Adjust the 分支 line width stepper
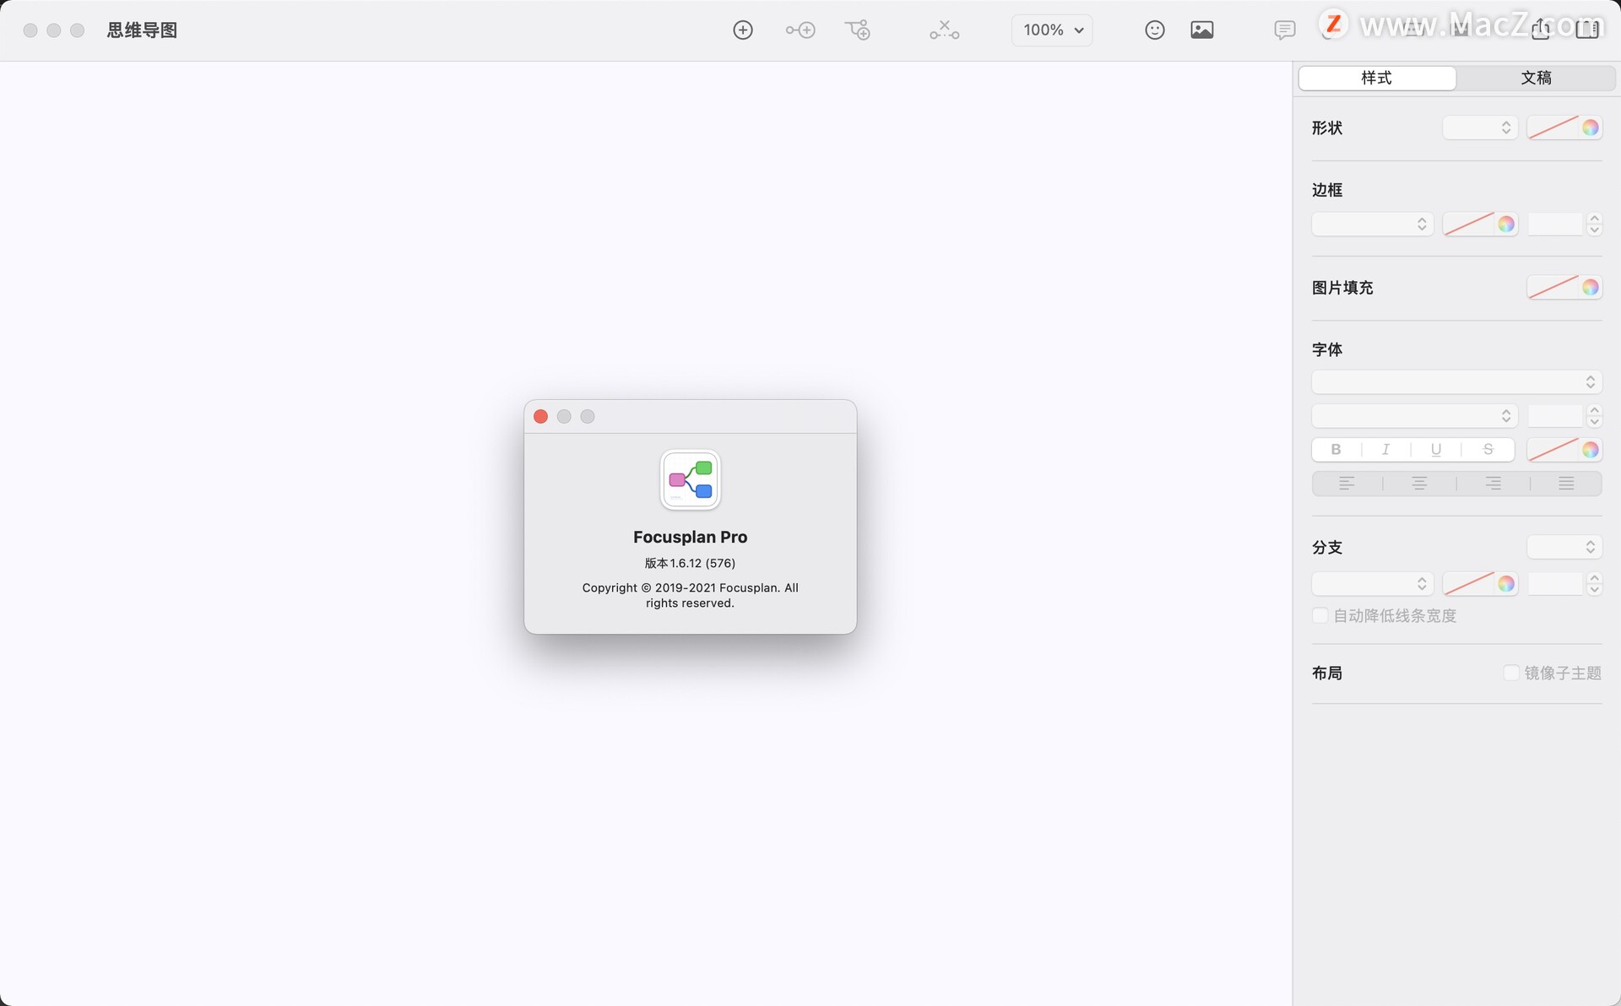This screenshot has width=1621, height=1006. (x=1594, y=584)
